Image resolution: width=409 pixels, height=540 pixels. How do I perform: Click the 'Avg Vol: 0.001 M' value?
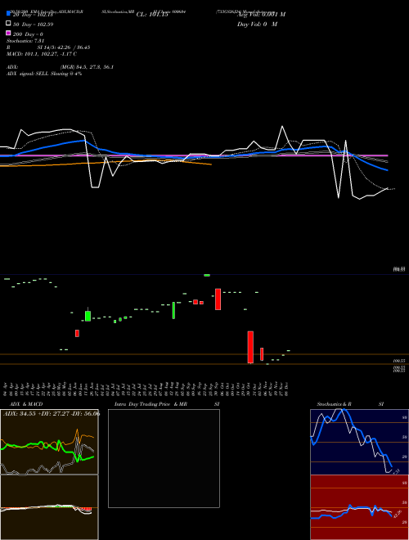(x=261, y=15)
